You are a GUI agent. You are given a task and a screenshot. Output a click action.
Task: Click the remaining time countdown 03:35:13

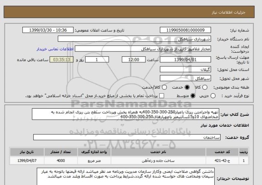tap(62, 60)
